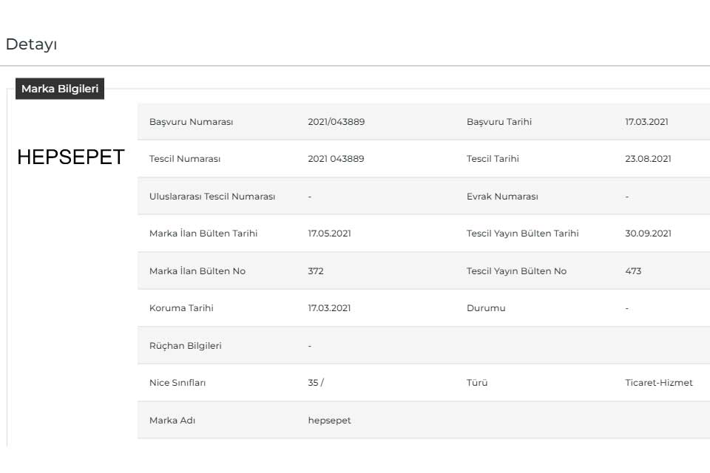710x473 pixels.
Task: Click the Tescil Numarası label
Action: coord(185,159)
